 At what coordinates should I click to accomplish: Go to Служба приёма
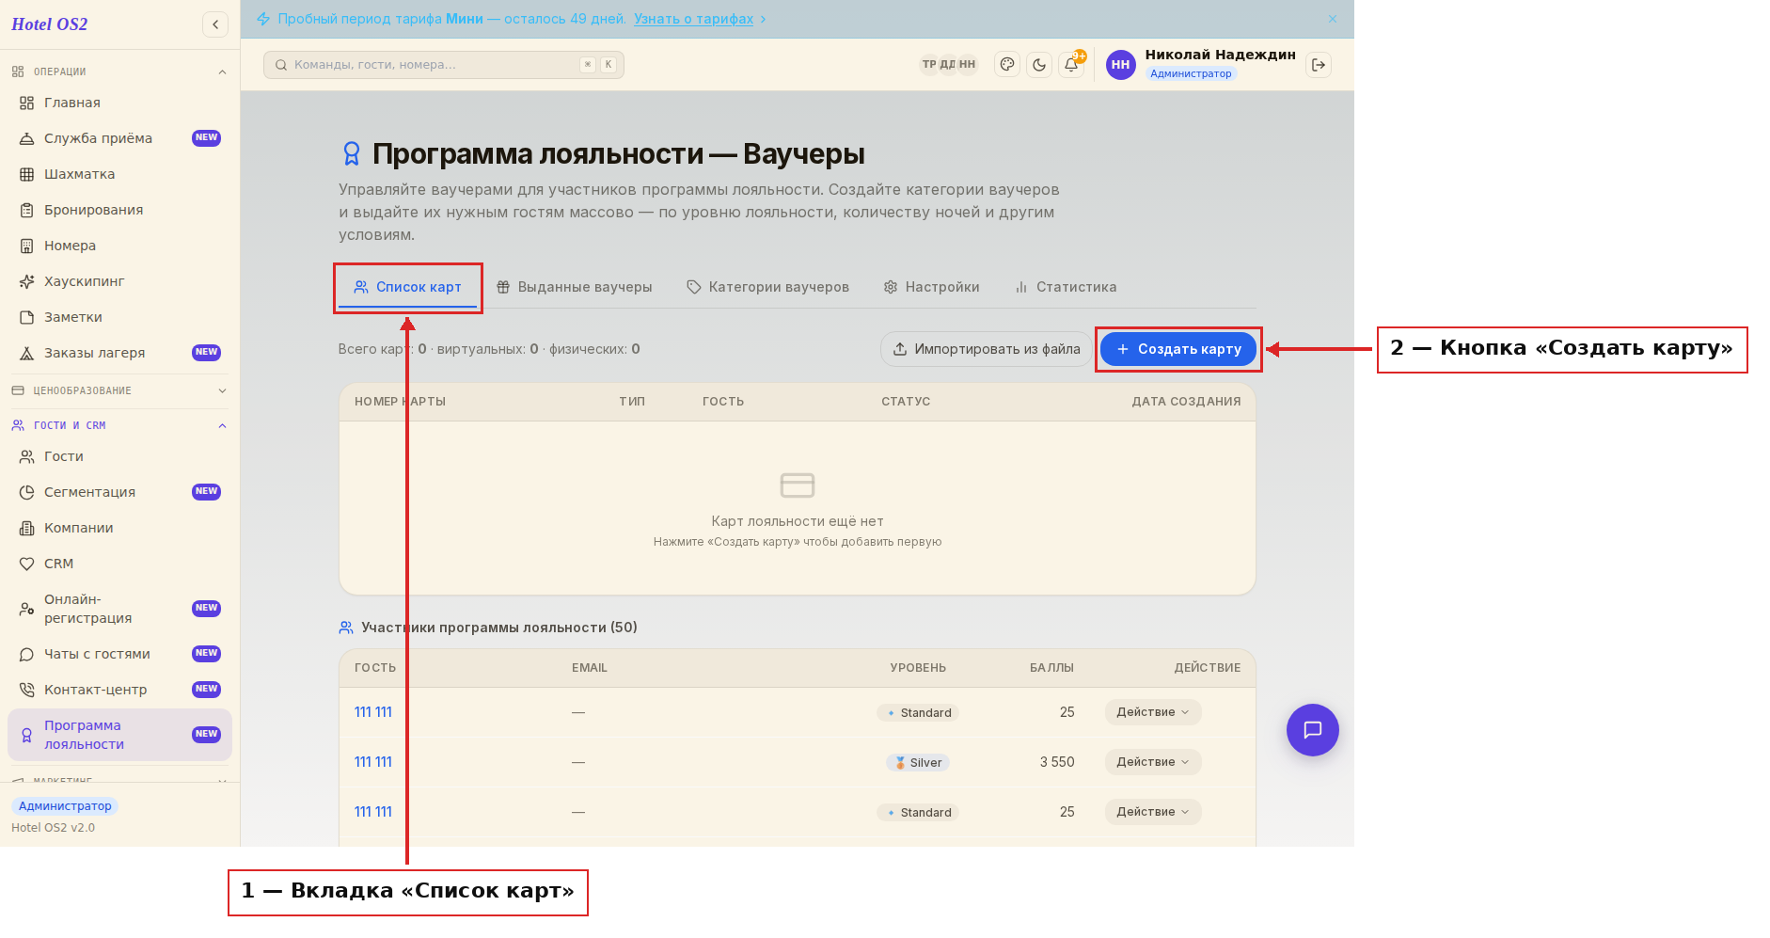pos(119,138)
